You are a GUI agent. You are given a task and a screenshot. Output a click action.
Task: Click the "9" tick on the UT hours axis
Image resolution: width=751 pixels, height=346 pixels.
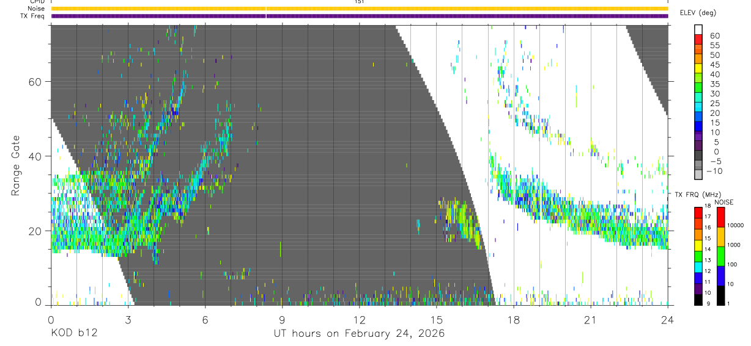(283, 320)
